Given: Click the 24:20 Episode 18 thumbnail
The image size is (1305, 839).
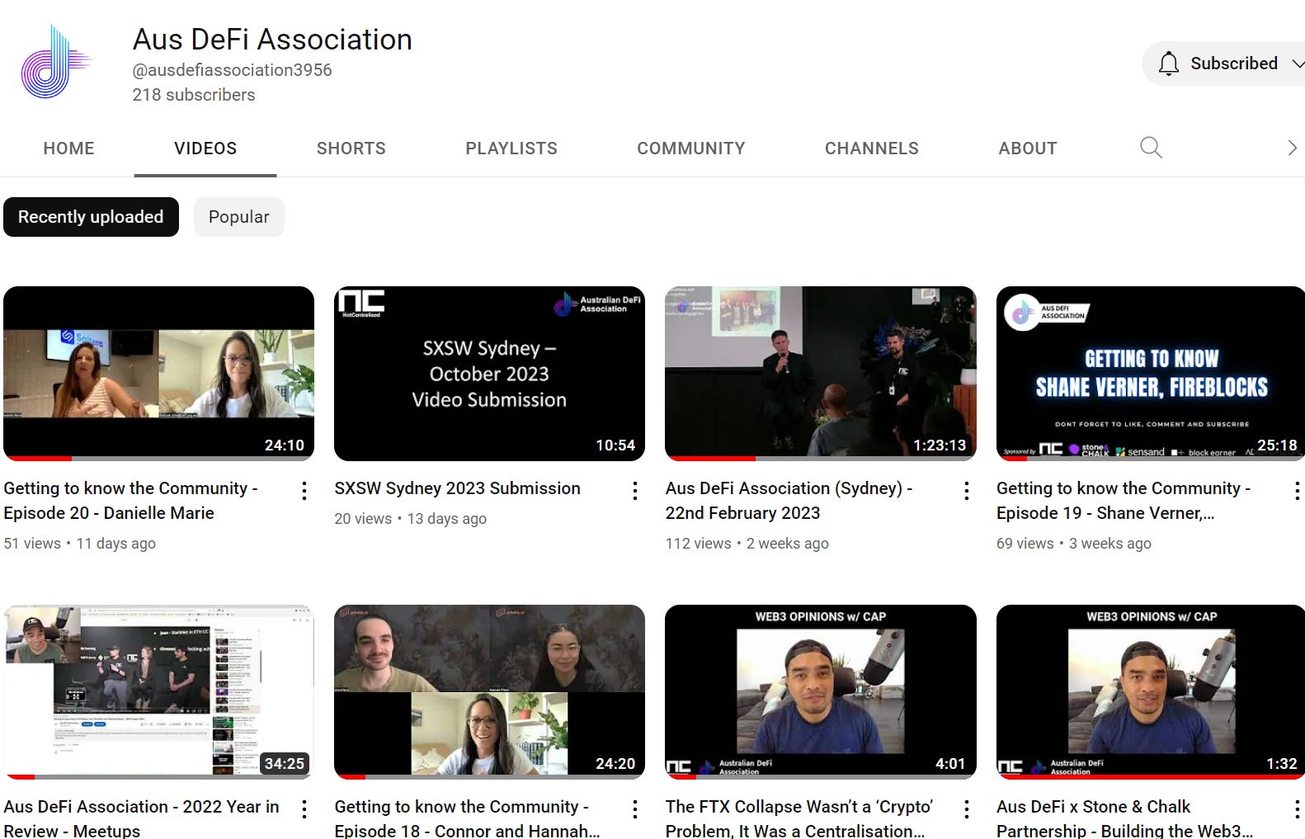Looking at the screenshot, I should click(489, 691).
